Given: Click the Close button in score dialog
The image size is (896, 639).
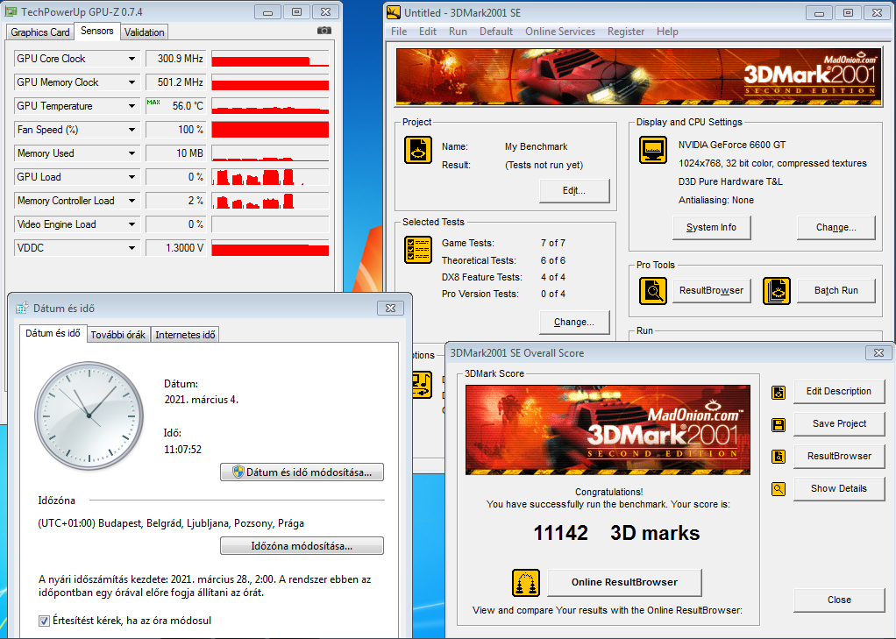Looking at the screenshot, I should [x=839, y=600].
